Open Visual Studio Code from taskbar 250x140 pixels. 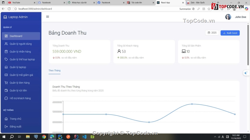point(84,137)
